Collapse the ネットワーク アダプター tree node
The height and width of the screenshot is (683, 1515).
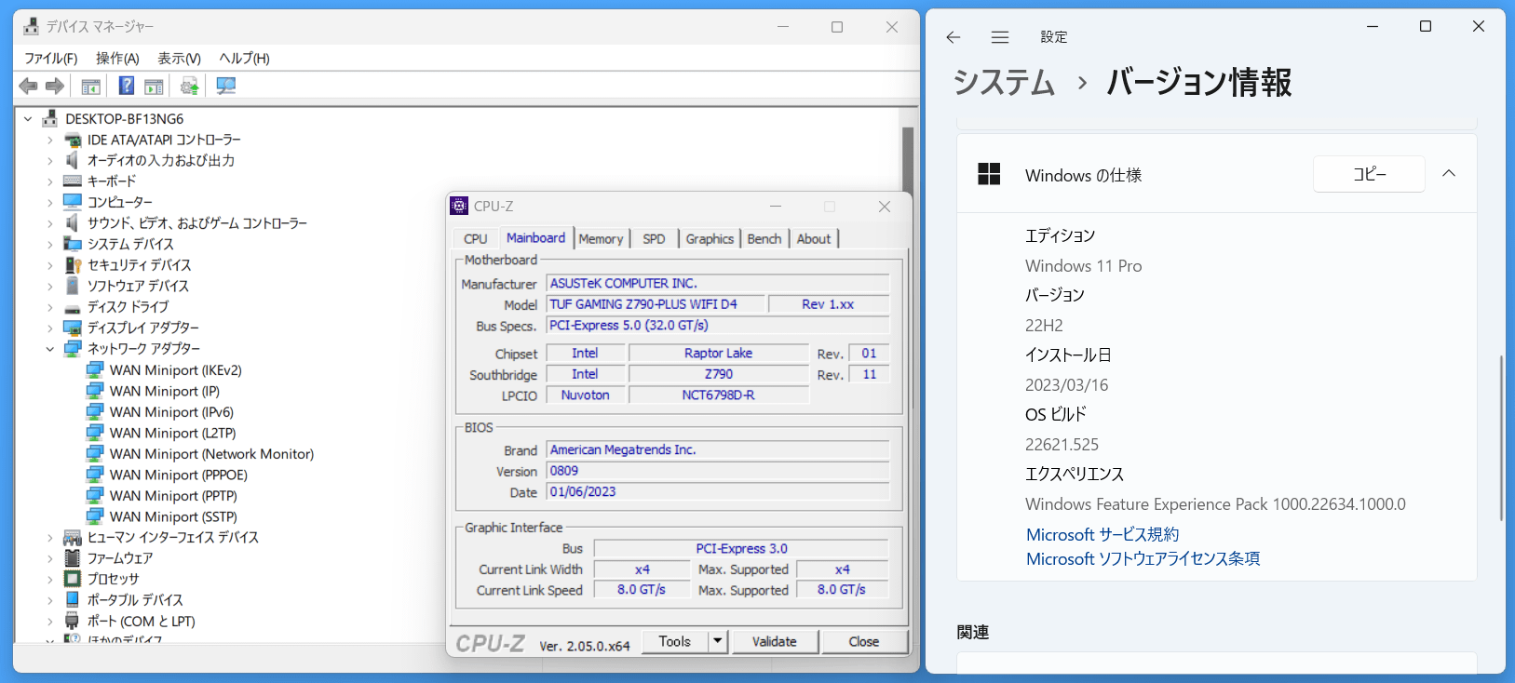50,349
